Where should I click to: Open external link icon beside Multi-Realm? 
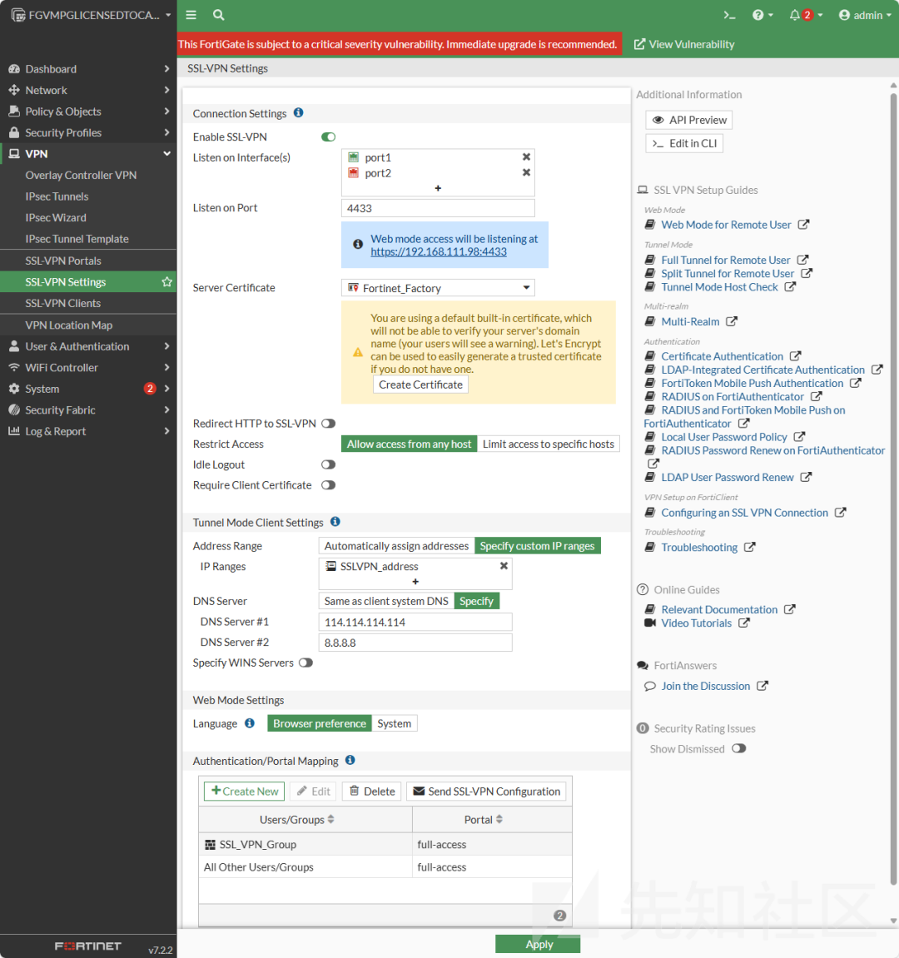[732, 320]
